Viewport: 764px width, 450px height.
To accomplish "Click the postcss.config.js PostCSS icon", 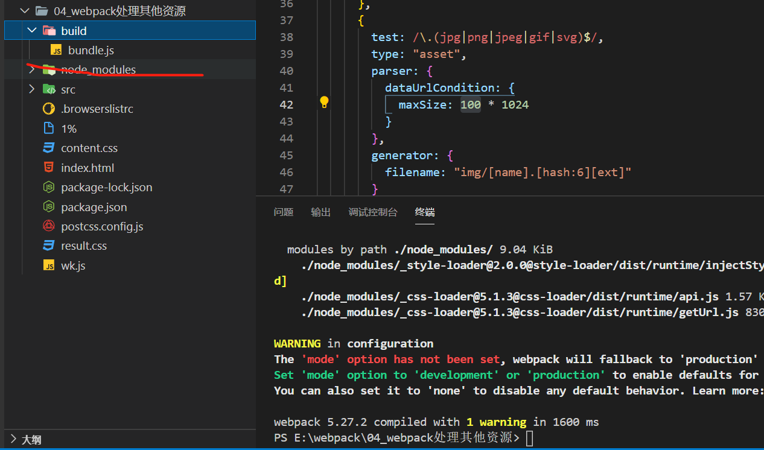I will [49, 226].
